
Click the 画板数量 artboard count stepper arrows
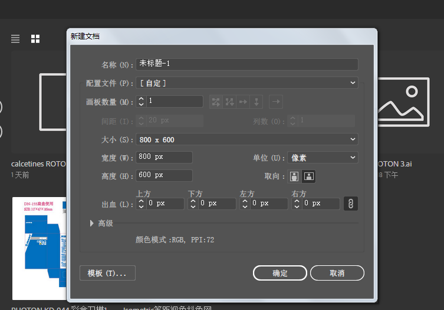[141, 102]
